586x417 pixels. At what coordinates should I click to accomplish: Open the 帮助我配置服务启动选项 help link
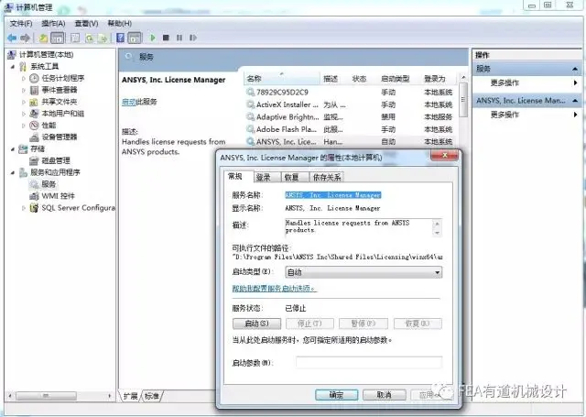pyautogui.click(x=275, y=289)
